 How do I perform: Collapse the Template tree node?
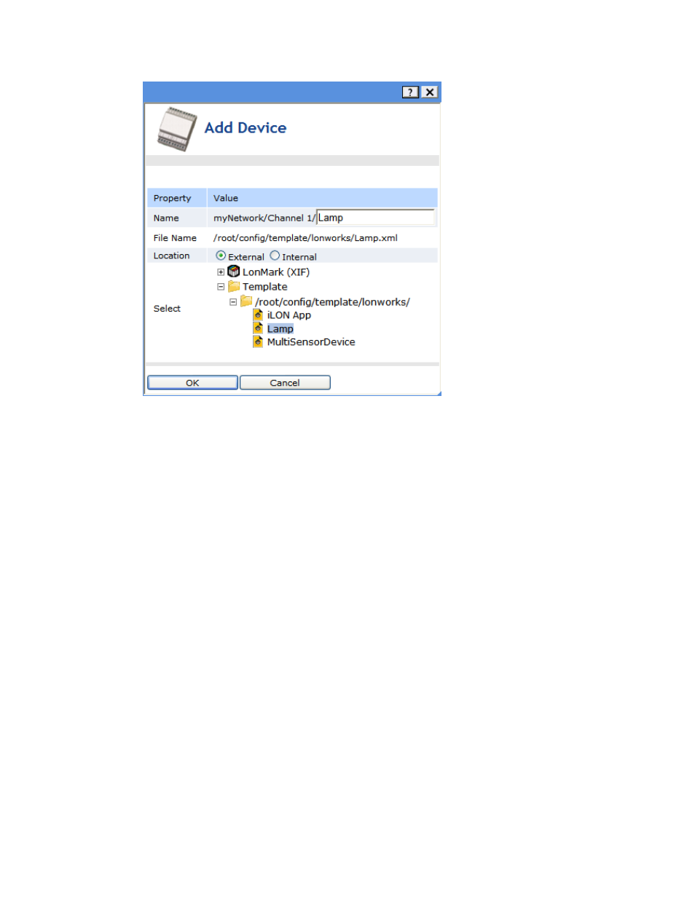click(x=221, y=287)
